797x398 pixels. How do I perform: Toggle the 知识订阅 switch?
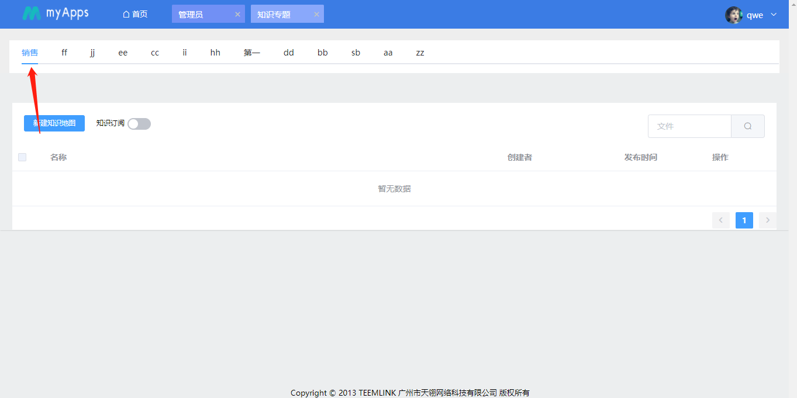pos(139,124)
